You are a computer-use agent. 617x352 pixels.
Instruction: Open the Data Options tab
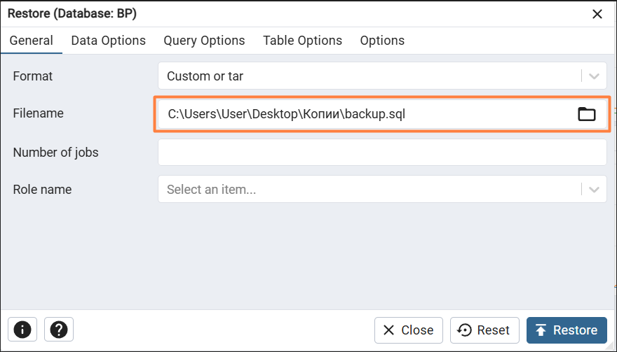coord(108,41)
